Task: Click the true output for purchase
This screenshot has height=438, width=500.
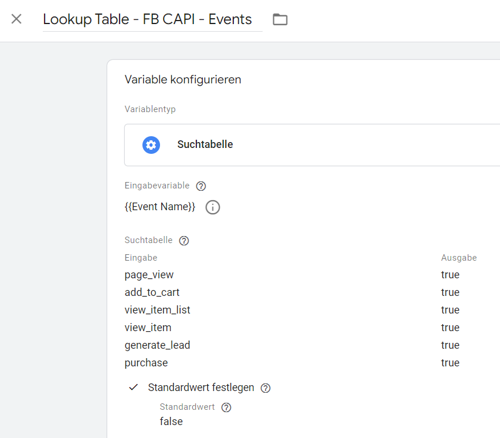Action: tap(450, 363)
